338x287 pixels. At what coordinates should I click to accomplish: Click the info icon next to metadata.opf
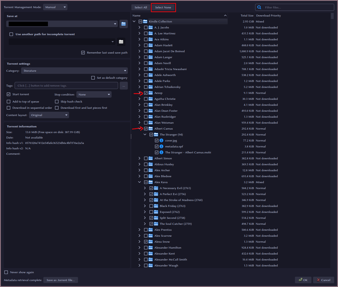161,146
